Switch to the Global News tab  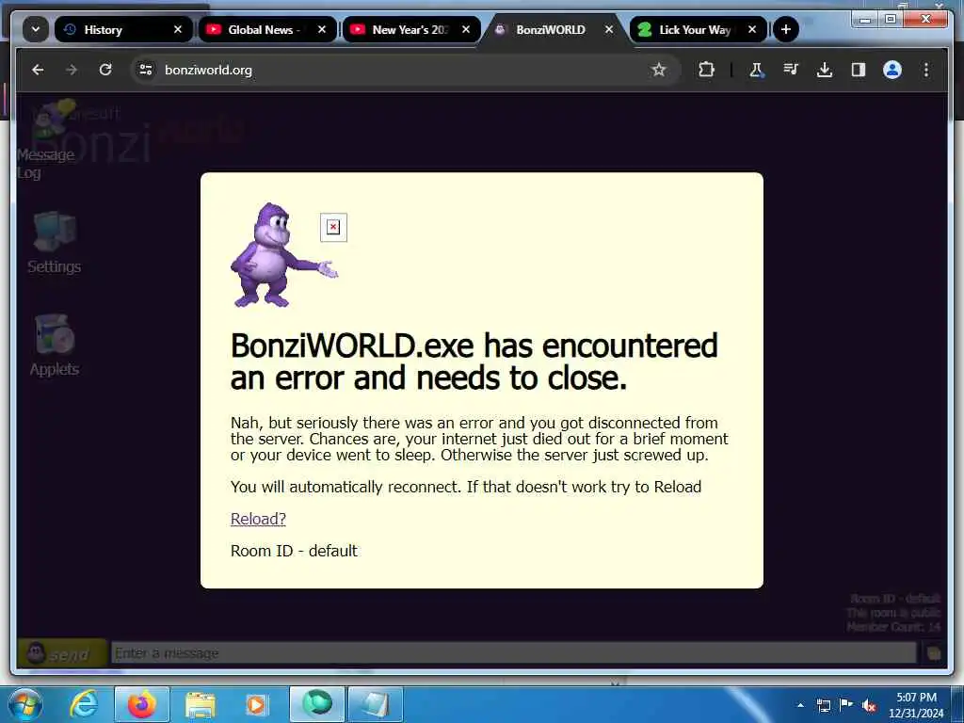coord(267,29)
